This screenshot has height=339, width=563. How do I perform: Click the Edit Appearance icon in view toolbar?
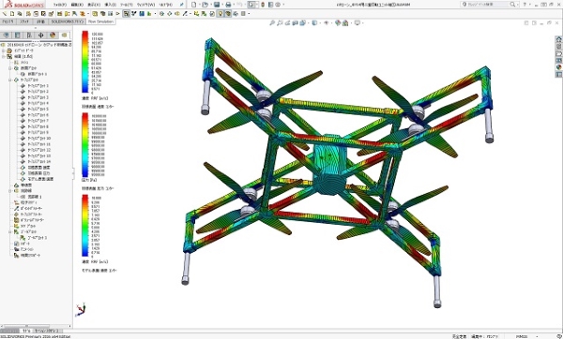click(338, 22)
